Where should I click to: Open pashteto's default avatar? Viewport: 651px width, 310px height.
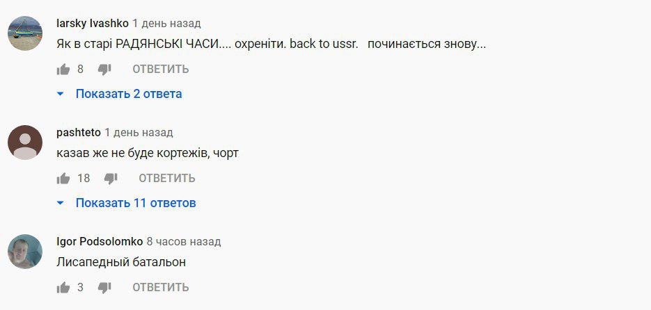coord(25,142)
